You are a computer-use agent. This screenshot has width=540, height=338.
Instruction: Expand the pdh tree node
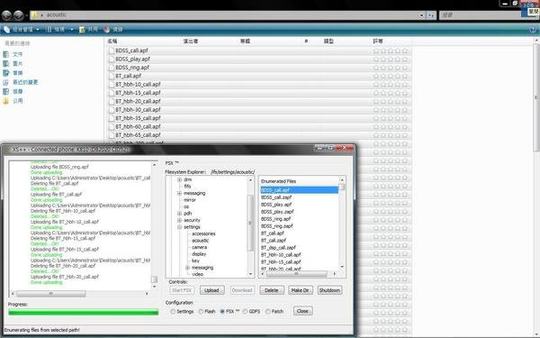(179, 214)
